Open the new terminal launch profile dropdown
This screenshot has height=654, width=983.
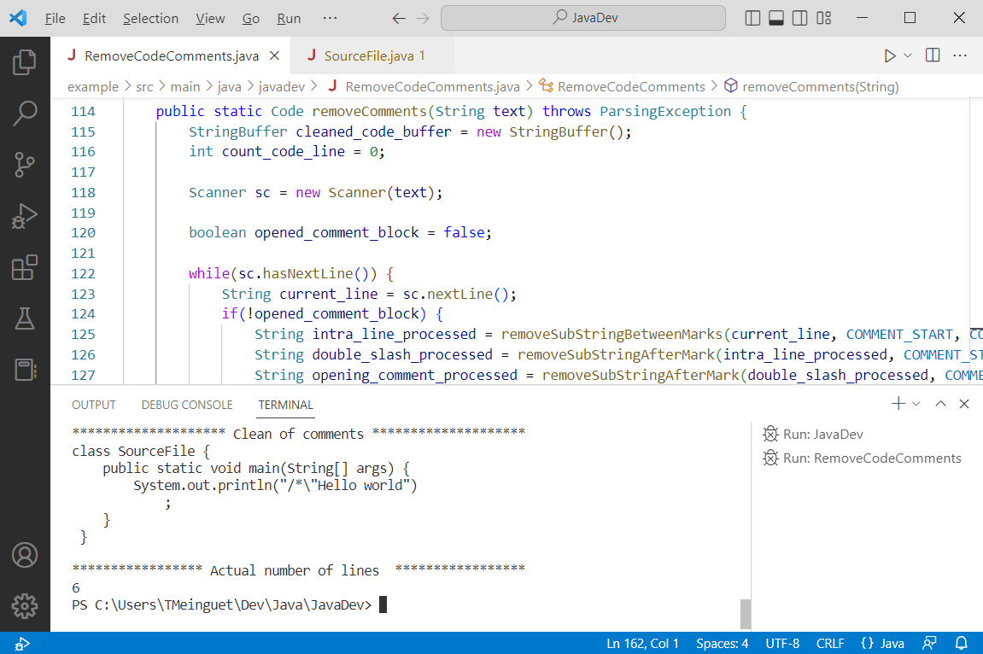(x=916, y=404)
